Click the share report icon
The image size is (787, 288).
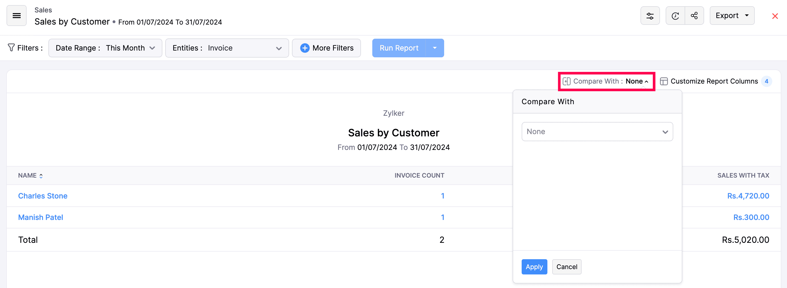tap(694, 16)
